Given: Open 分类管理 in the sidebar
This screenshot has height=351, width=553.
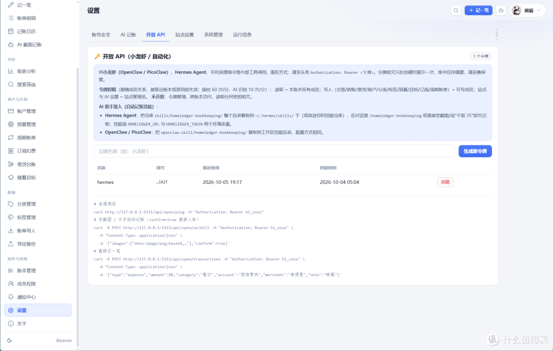Looking at the screenshot, I should [x=38, y=204].
